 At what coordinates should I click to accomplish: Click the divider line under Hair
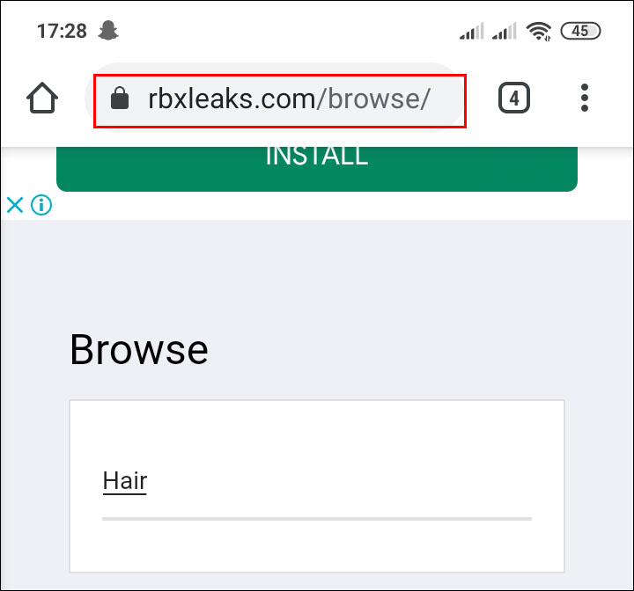(x=317, y=519)
